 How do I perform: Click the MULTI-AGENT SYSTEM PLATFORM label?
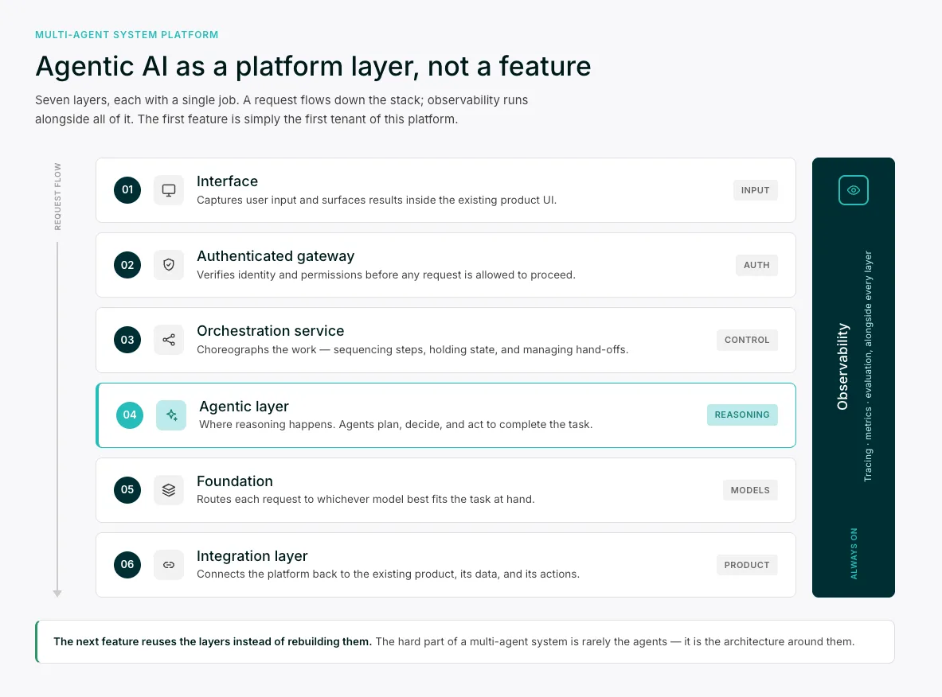pyautogui.click(x=127, y=35)
